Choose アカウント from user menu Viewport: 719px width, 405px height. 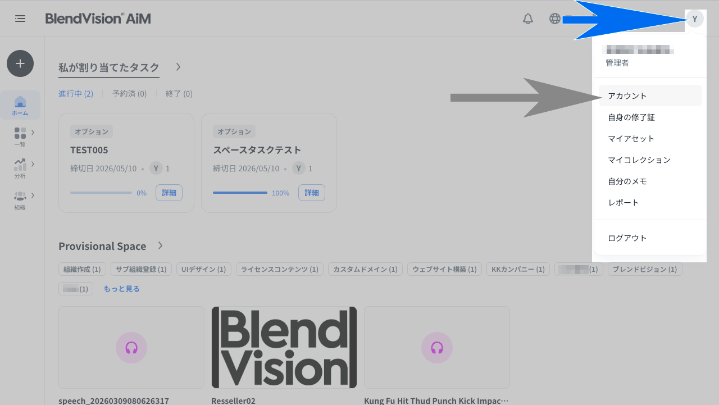tap(650, 95)
